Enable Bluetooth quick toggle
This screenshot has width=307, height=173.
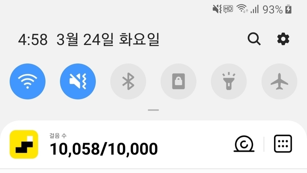(x=128, y=81)
